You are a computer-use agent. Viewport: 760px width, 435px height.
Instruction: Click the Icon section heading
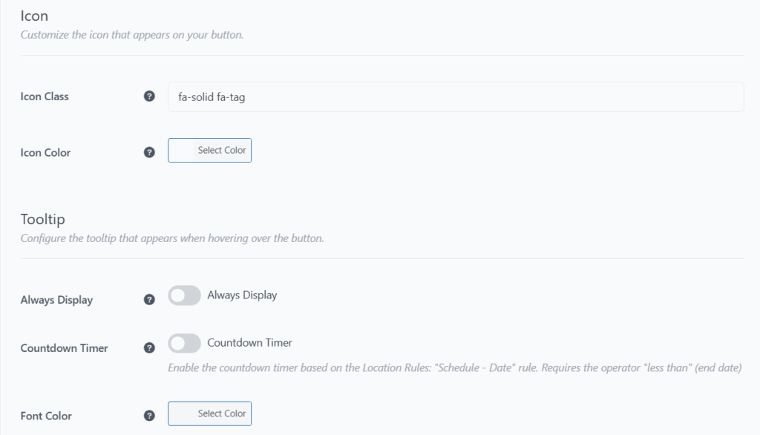(34, 16)
